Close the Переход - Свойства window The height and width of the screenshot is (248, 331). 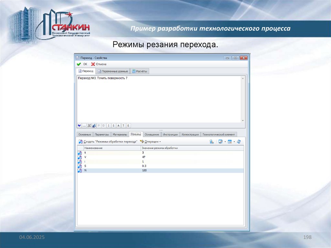(x=244, y=58)
